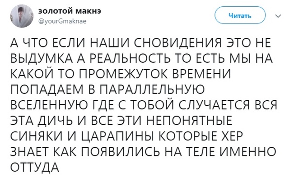The width and height of the screenshot is (289, 178).
Task: Follow the account with the Читать button
Action: 240,15
